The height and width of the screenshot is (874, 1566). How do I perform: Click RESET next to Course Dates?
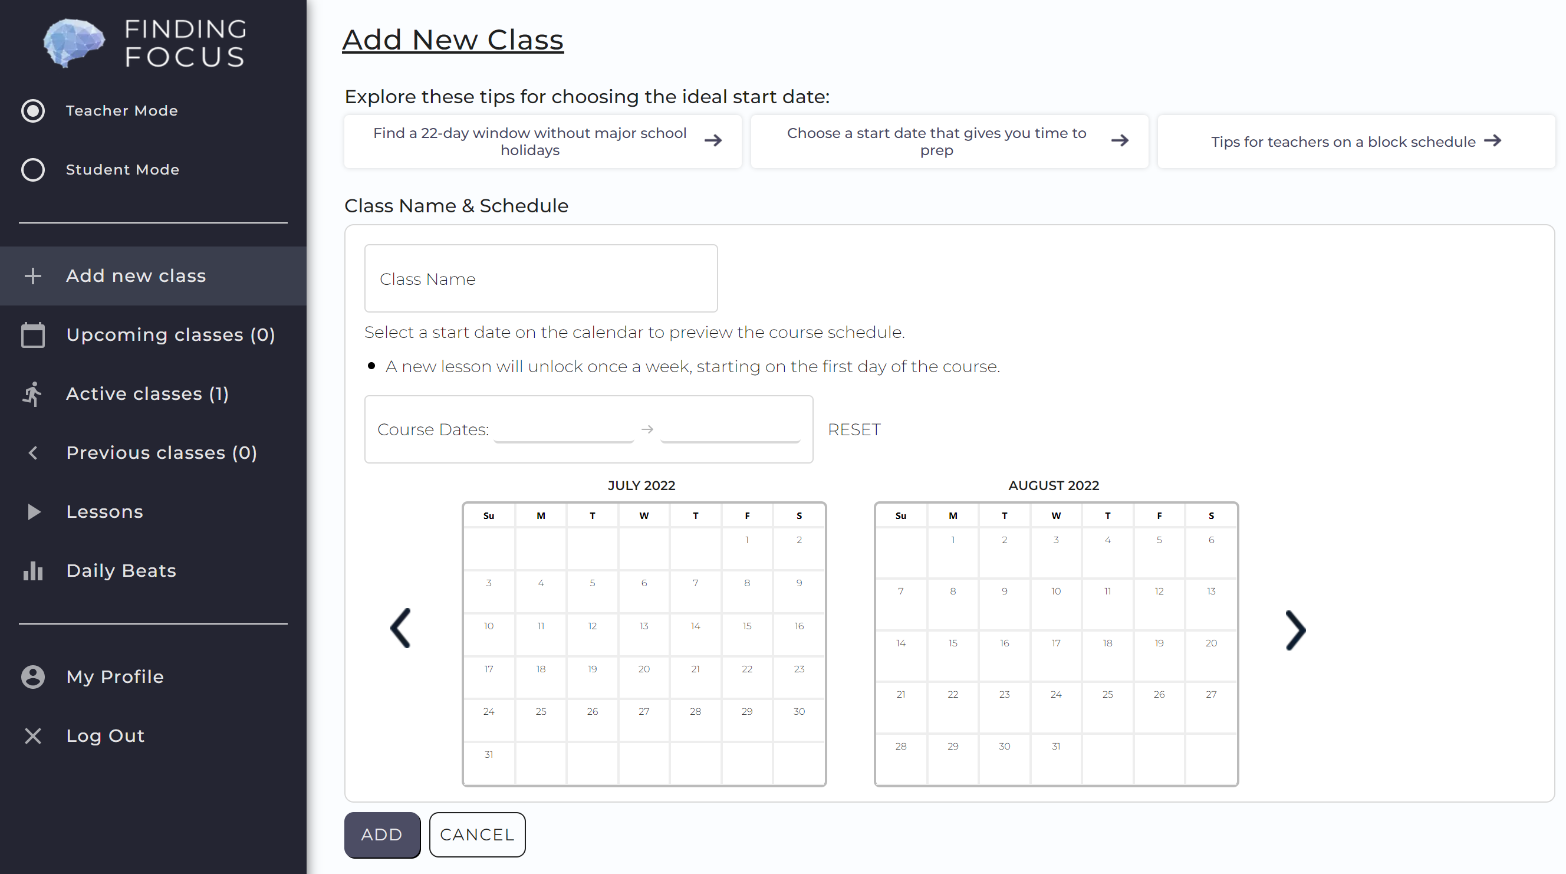(x=854, y=429)
